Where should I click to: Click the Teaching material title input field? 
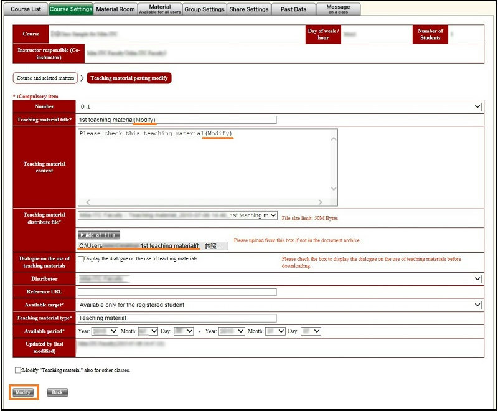click(177, 120)
